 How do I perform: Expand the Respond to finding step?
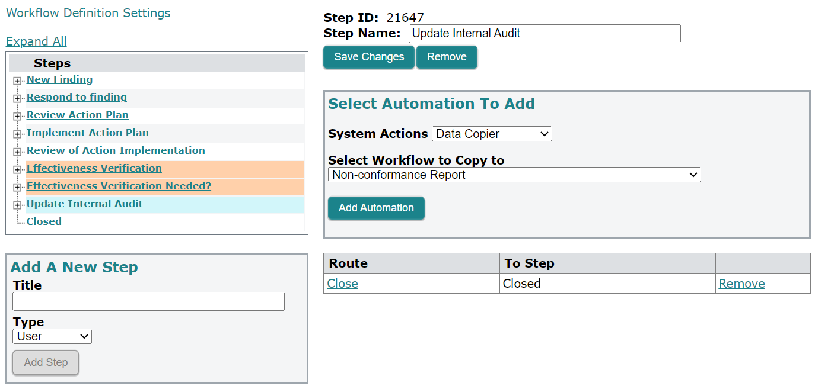point(17,98)
